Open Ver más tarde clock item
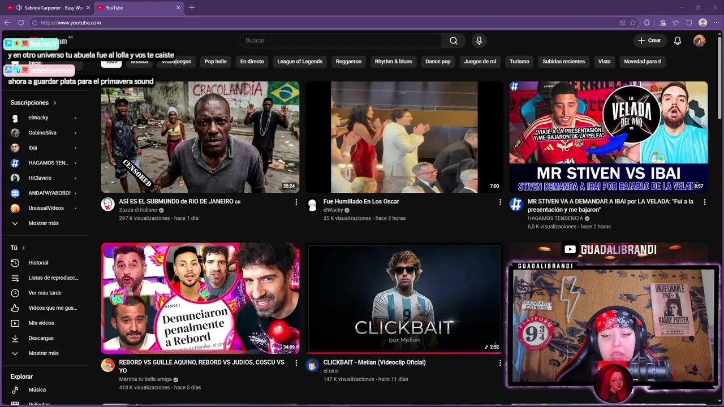 44,293
